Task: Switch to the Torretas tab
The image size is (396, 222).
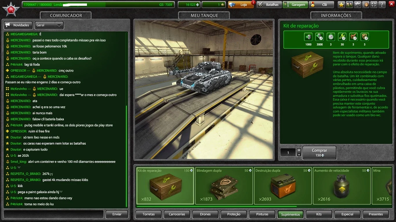Action: 149,214
